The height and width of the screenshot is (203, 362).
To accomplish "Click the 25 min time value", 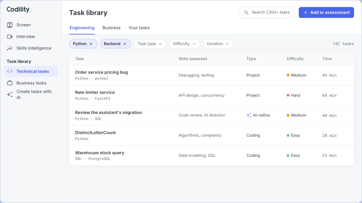I will tap(329, 155).
